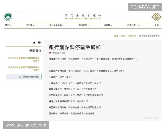This screenshot has height=132, width=165.
Task: Click the line starting 澳門商業銀行
Action: click(x=76, y=95)
